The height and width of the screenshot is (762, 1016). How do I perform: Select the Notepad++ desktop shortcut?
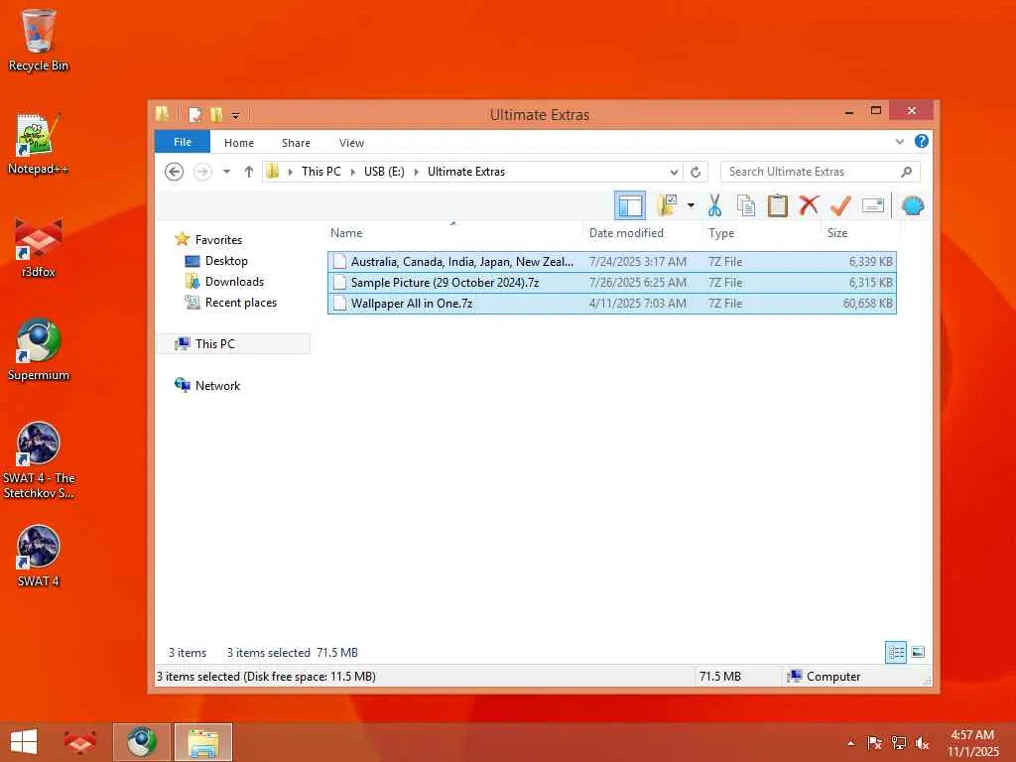click(39, 144)
